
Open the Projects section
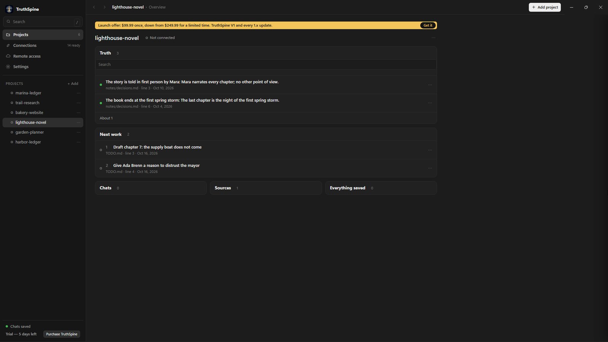pos(43,35)
